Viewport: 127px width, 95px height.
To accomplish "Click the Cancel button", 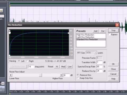I will click(113, 74).
